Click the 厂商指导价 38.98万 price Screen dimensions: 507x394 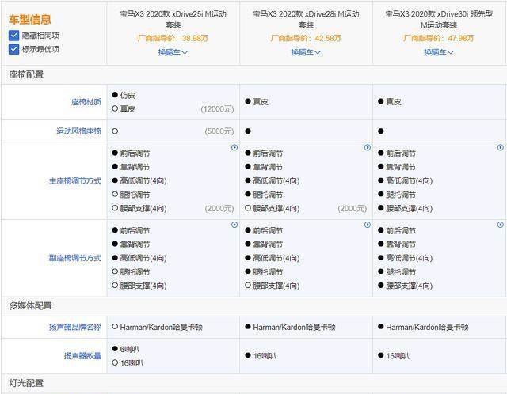coord(173,38)
